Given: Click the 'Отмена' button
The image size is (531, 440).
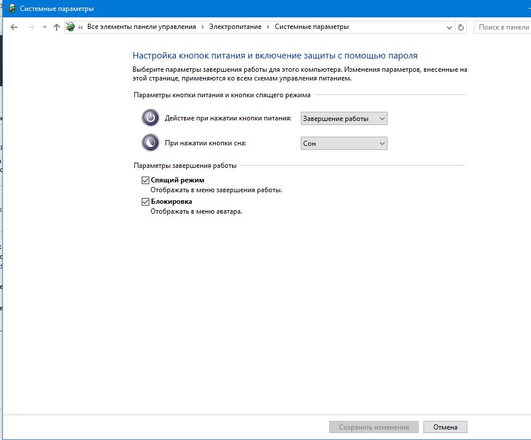Looking at the screenshot, I should tap(445, 427).
